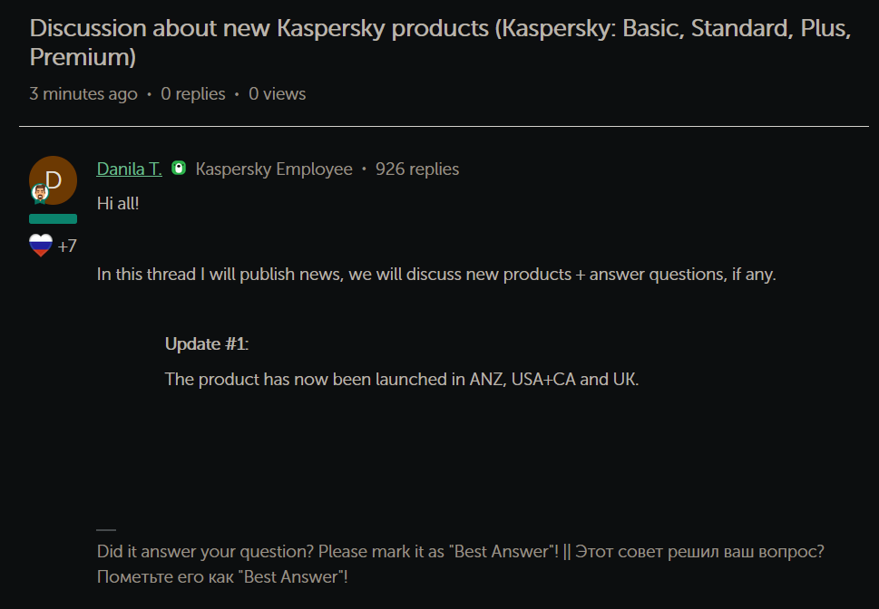Viewport: 879px width, 609px height.
Task: Click the Russian flag heart badge
Action: (x=41, y=246)
